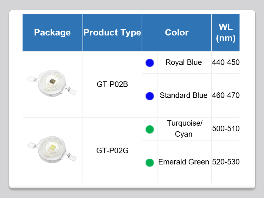Click the WL (nm) column header

(226, 32)
